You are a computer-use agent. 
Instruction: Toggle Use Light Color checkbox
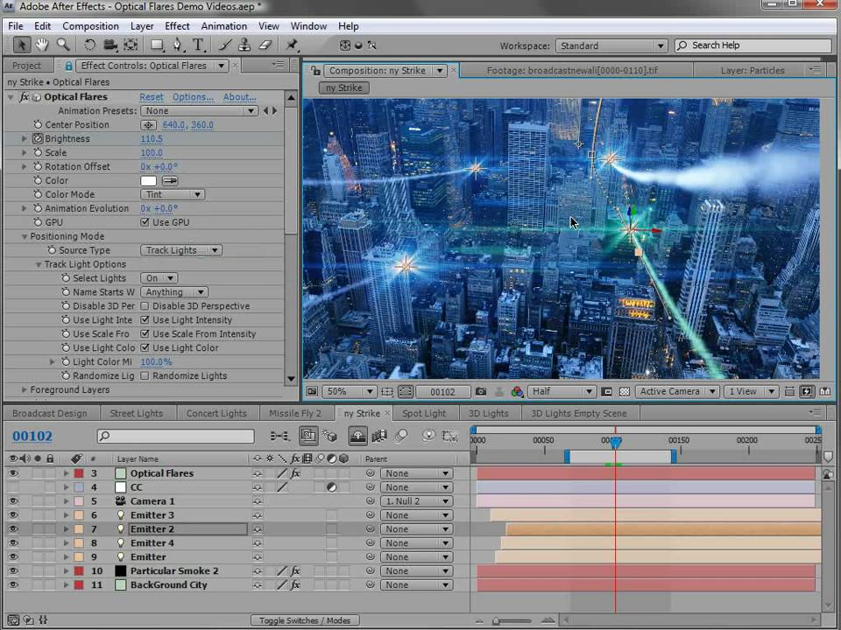tap(145, 347)
